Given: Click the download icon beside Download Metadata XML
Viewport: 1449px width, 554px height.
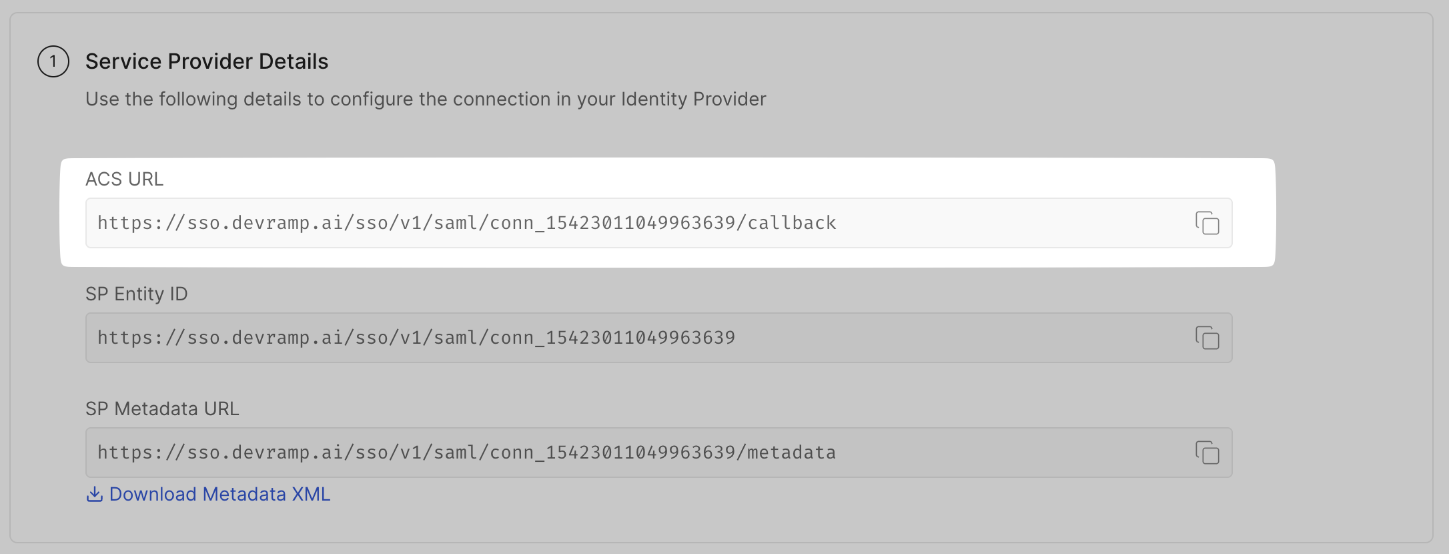Looking at the screenshot, I should point(94,494).
